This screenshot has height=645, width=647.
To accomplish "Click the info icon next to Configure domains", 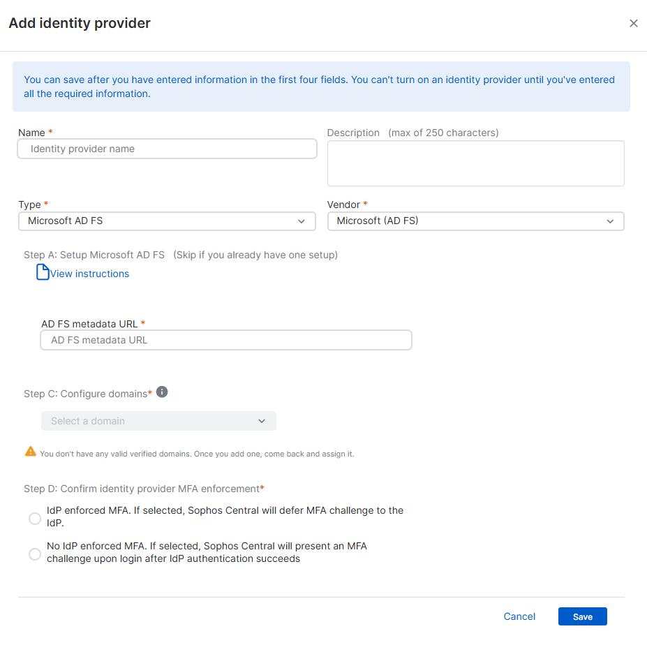I will pyautogui.click(x=162, y=392).
